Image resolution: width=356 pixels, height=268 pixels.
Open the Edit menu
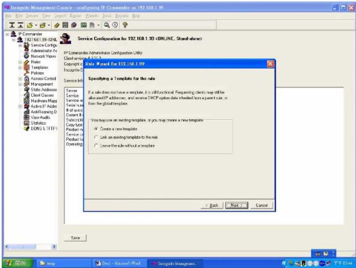(x=19, y=16)
